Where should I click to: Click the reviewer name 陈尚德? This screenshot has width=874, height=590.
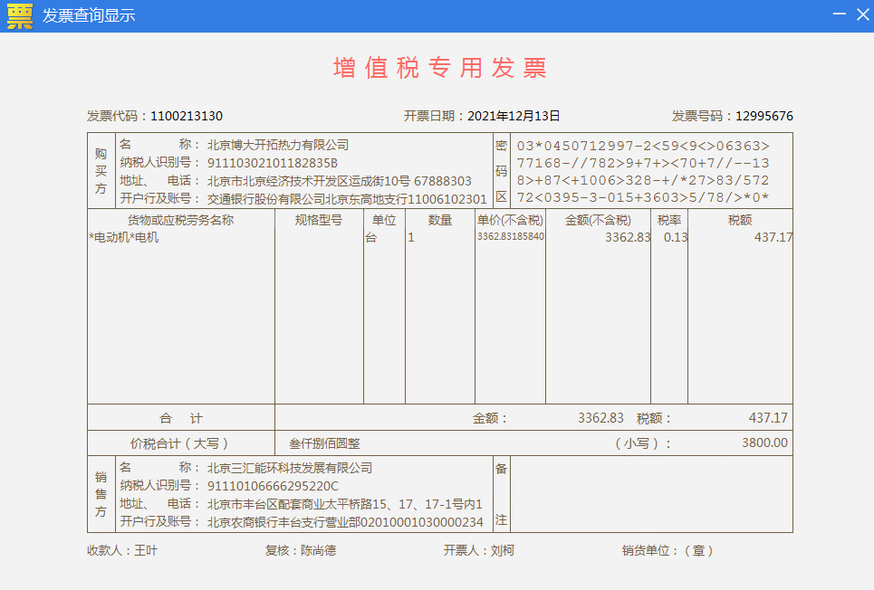(x=318, y=550)
